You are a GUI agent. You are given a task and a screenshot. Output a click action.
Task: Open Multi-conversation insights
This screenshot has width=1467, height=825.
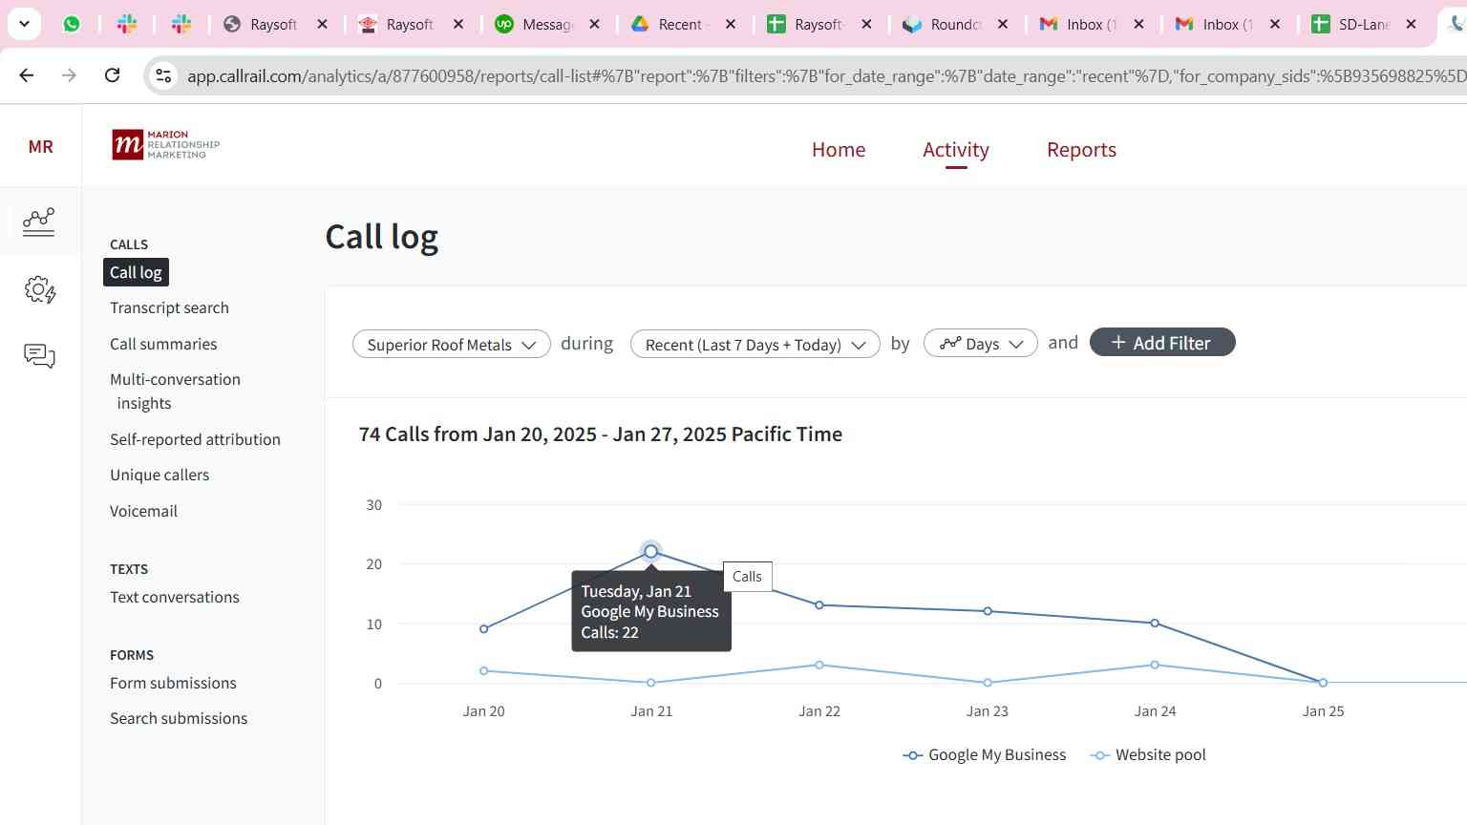tap(175, 391)
